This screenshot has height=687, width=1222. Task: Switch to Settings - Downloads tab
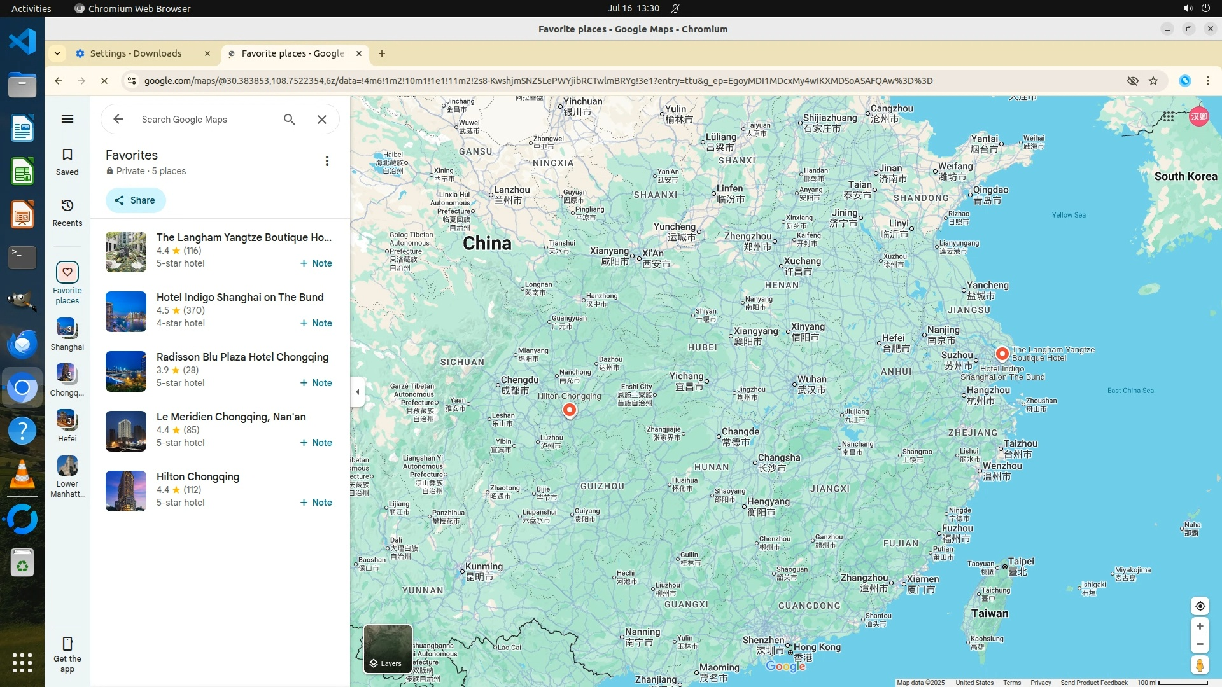coord(136,53)
